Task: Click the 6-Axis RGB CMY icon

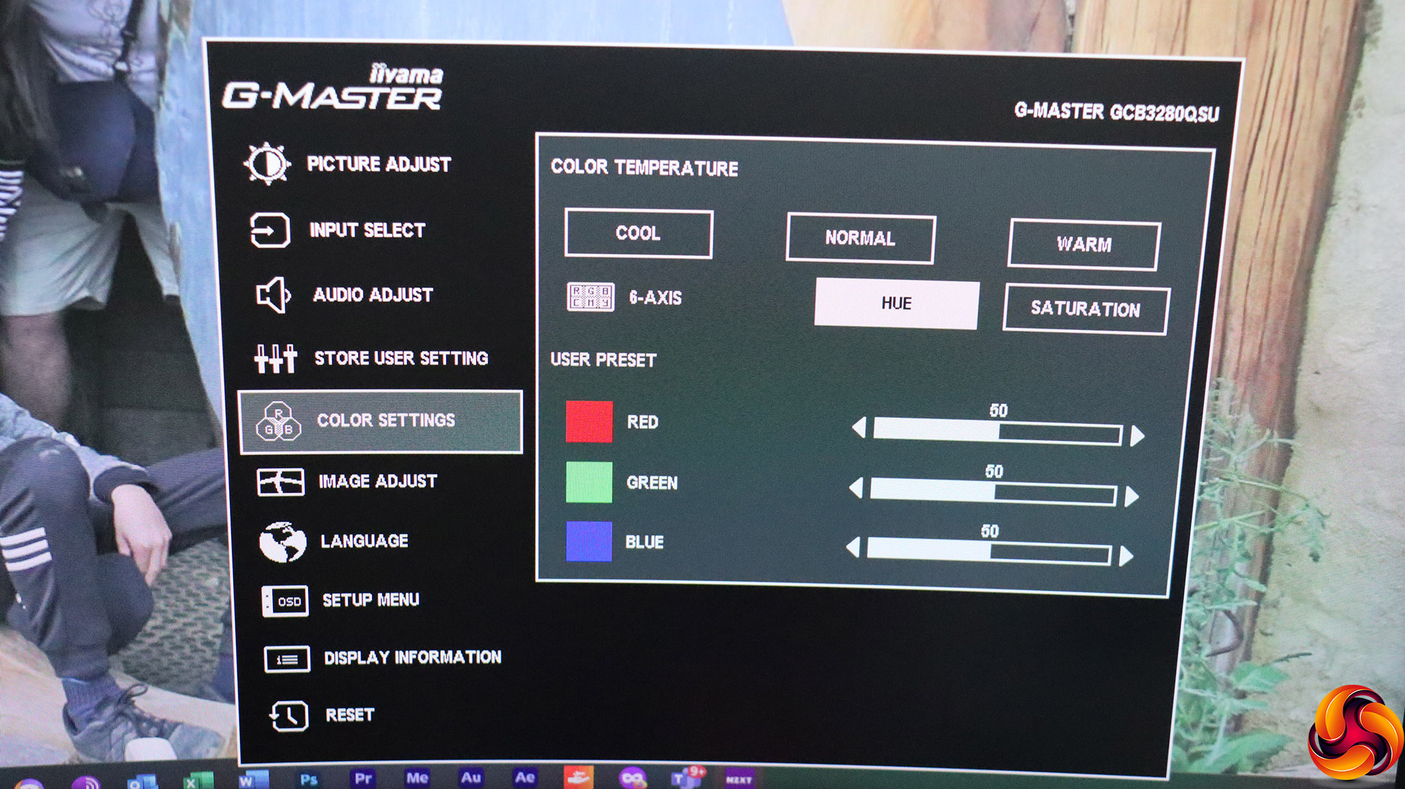Action: coord(590,297)
